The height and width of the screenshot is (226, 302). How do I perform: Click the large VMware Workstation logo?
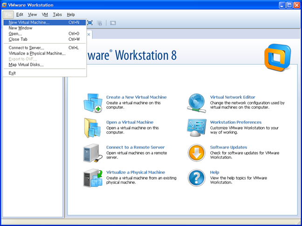(x=278, y=58)
